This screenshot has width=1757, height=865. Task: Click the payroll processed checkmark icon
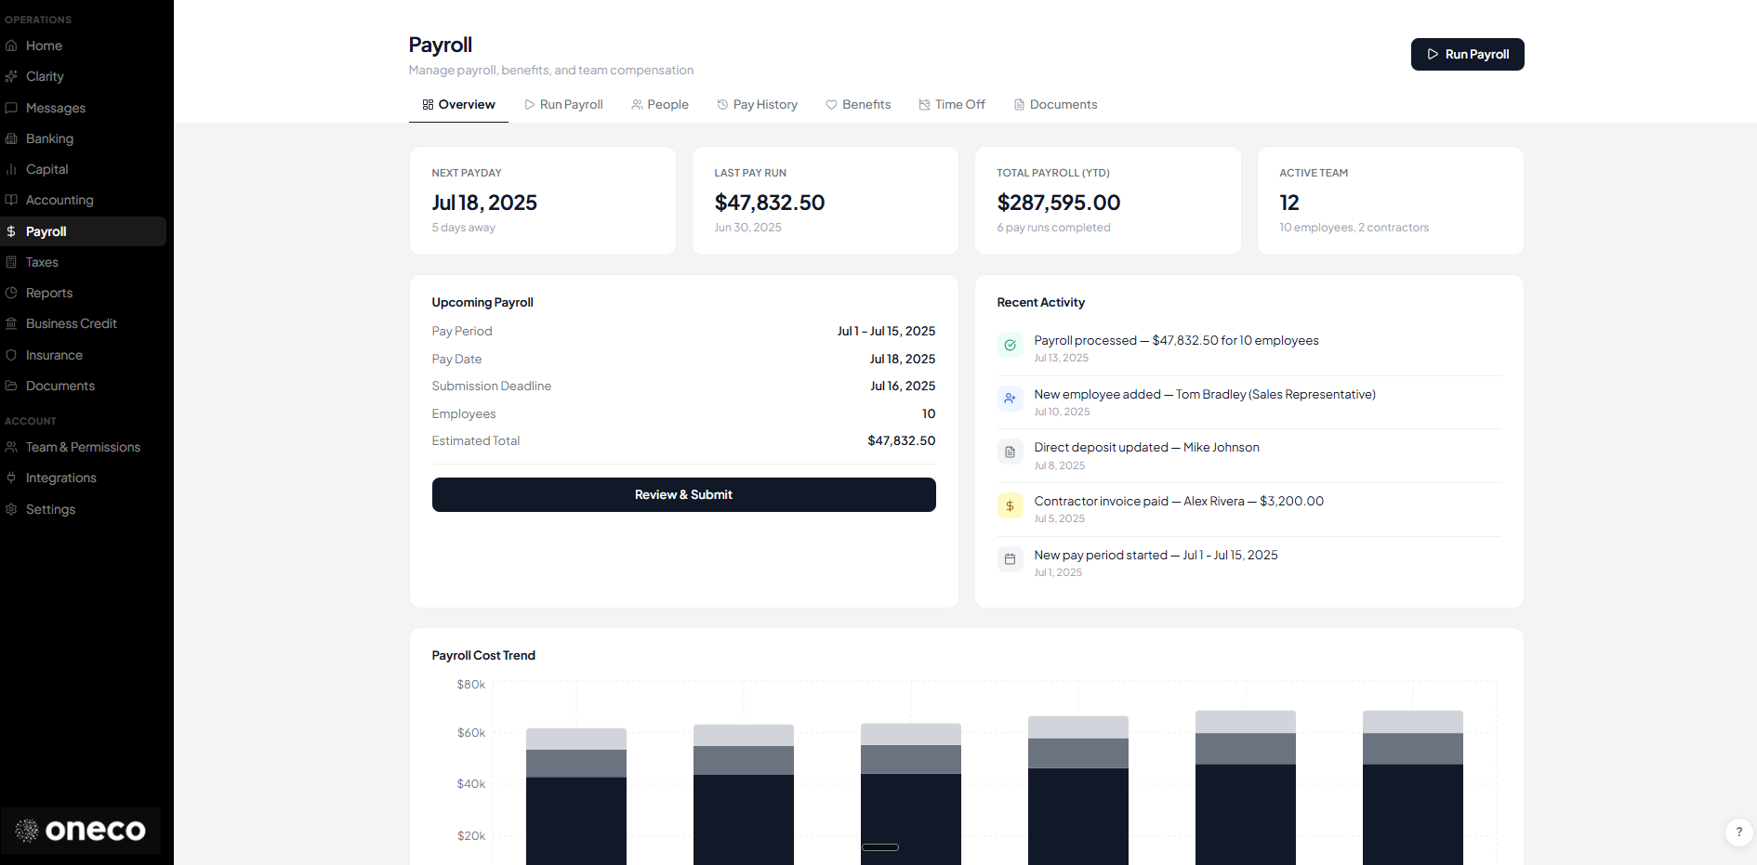coord(1010,345)
